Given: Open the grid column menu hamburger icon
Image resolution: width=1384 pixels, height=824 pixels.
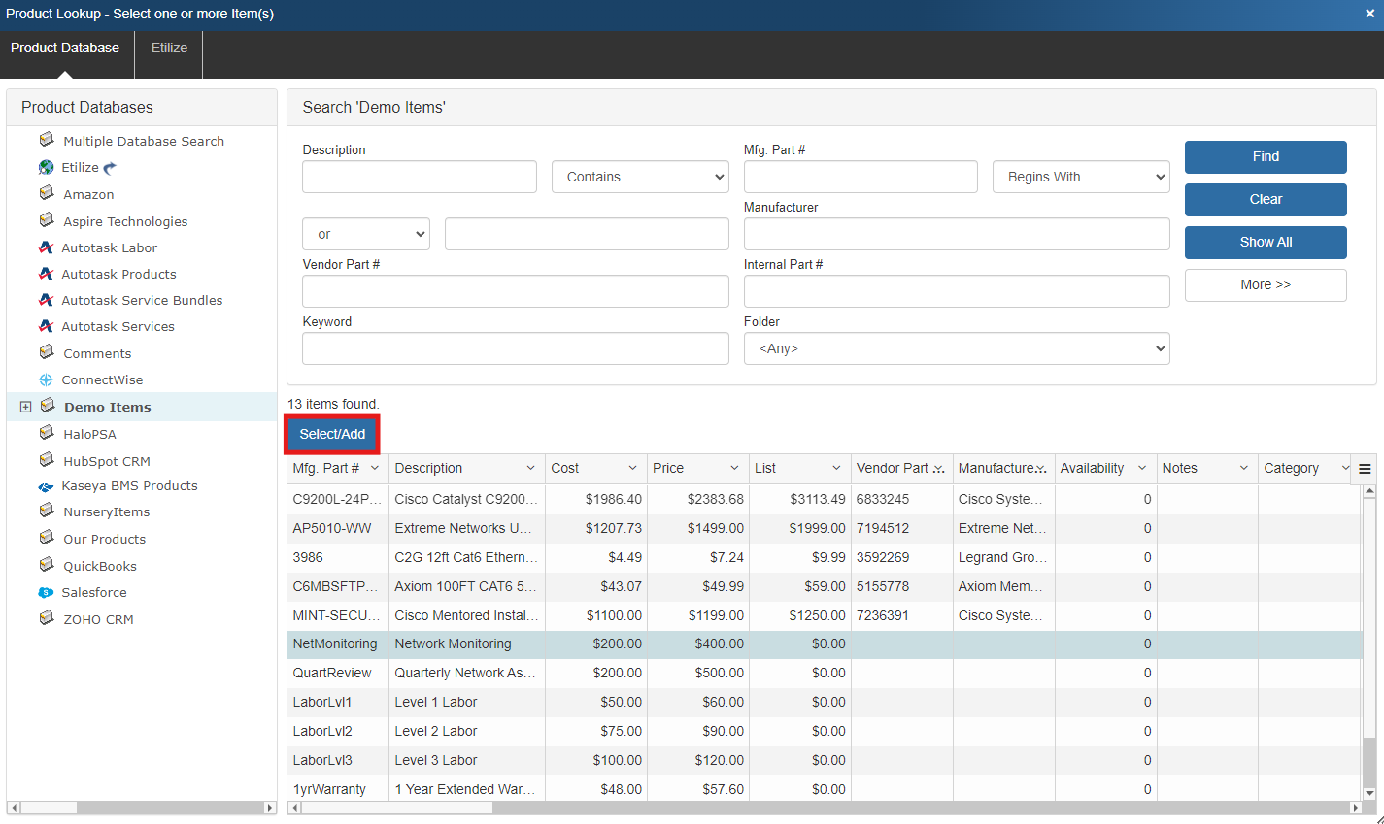Looking at the screenshot, I should coord(1365,469).
